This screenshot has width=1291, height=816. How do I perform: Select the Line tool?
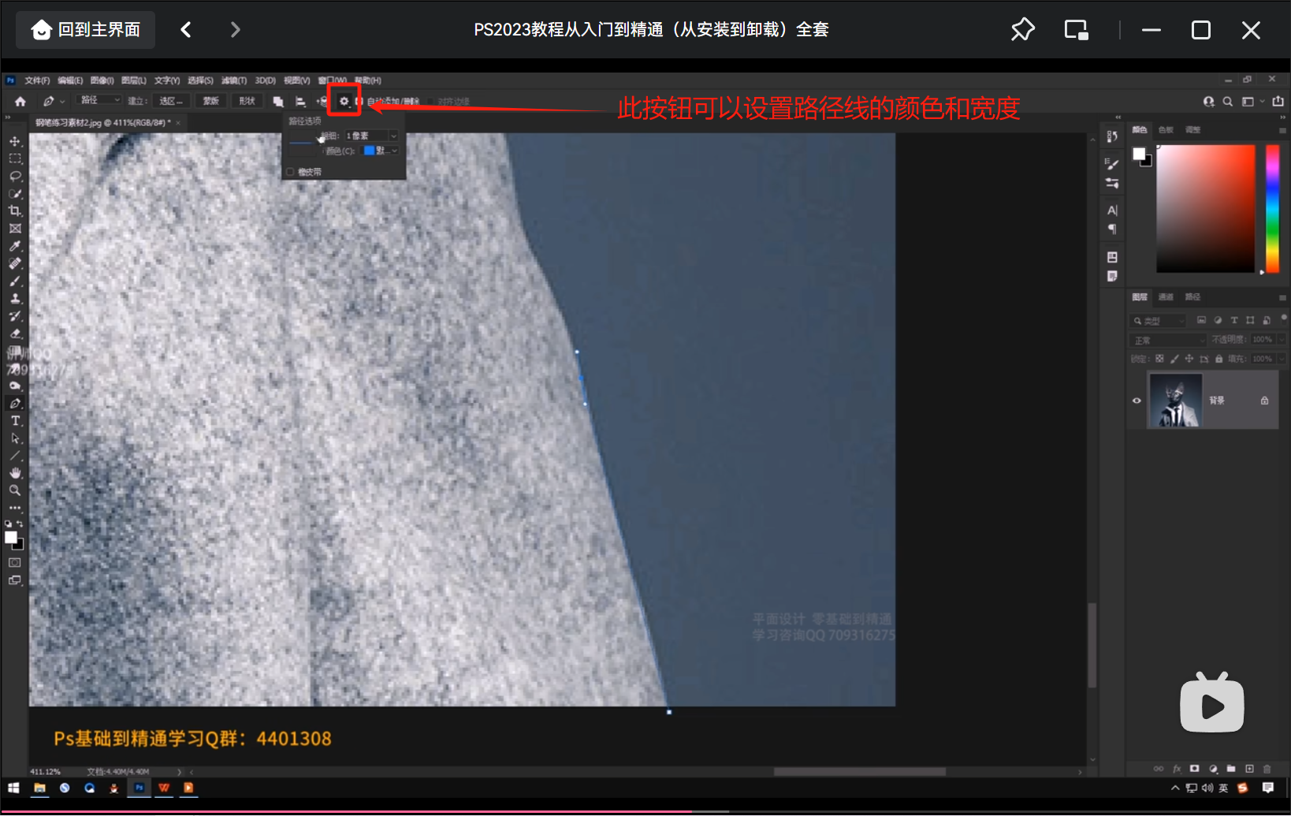click(15, 456)
